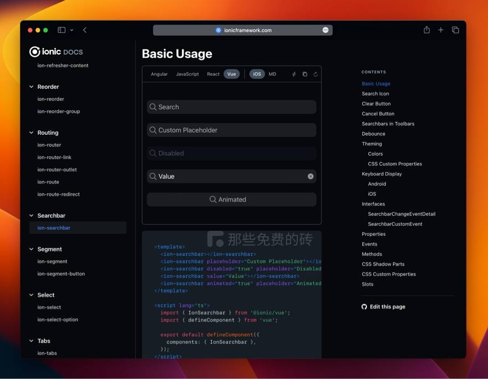Image resolution: width=488 pixels, height=379 pixels.
Task: Collapse the Tabs section
Action: pyautogui.click(x=31, y=341)
